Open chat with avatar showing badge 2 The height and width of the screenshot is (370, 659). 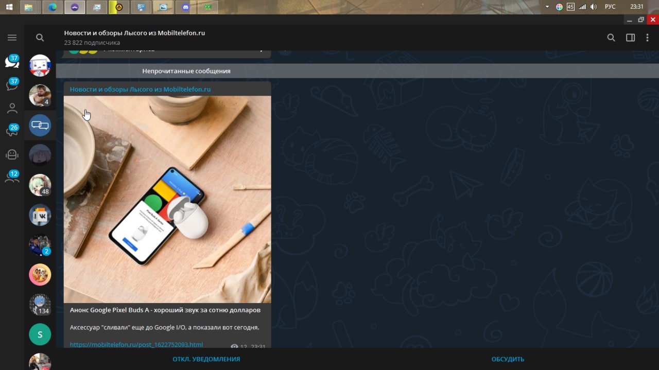click(x=40, y=245)
